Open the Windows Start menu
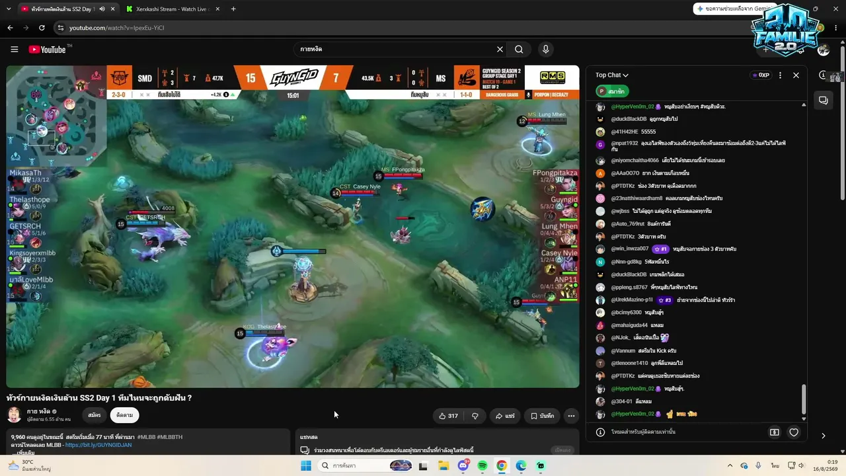Image resolution: width=846 pixels, height=476 pixels. coord(306,465)
